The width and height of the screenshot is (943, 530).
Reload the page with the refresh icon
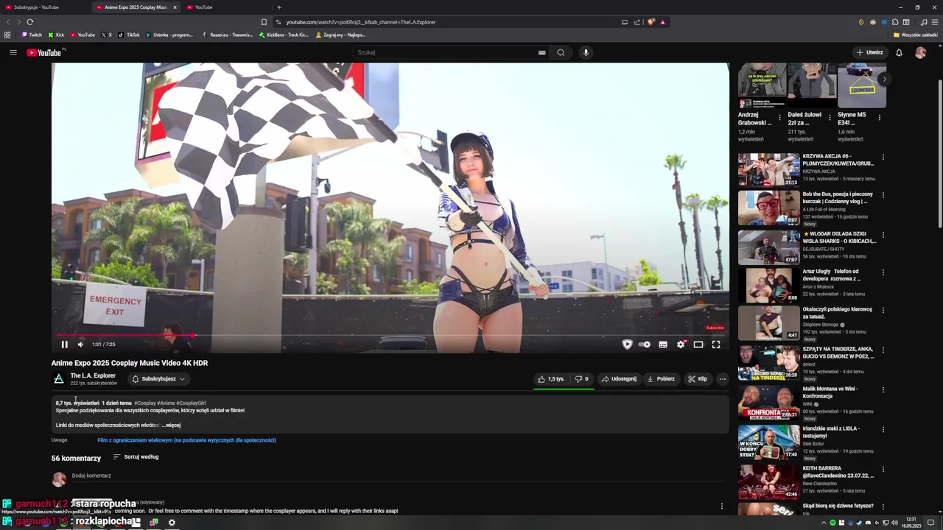30,22
